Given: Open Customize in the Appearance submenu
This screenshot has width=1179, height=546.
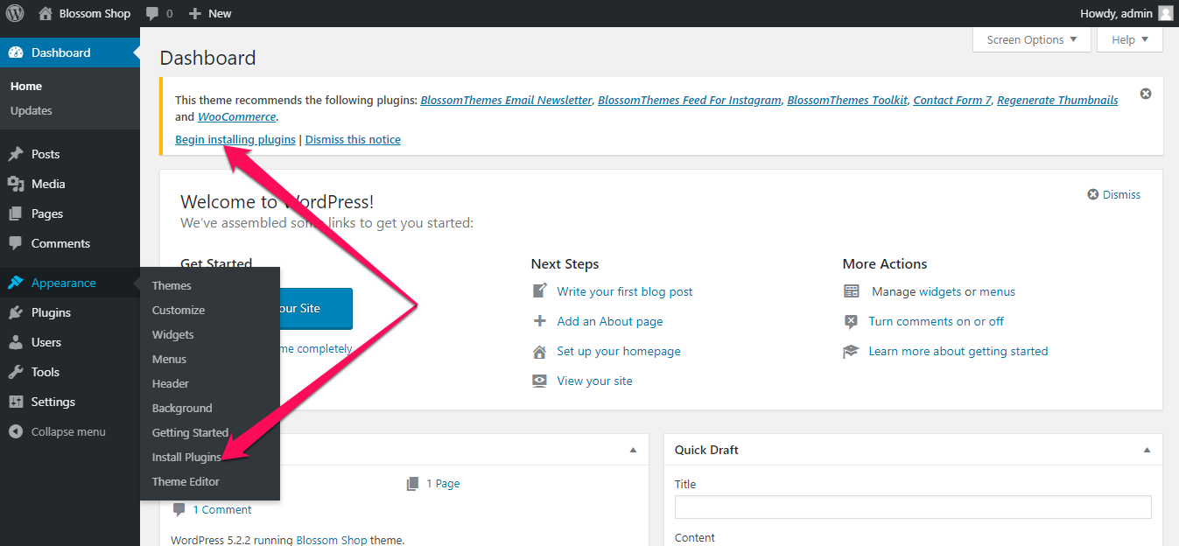Looking at the screenshot, I should (179, 310).
